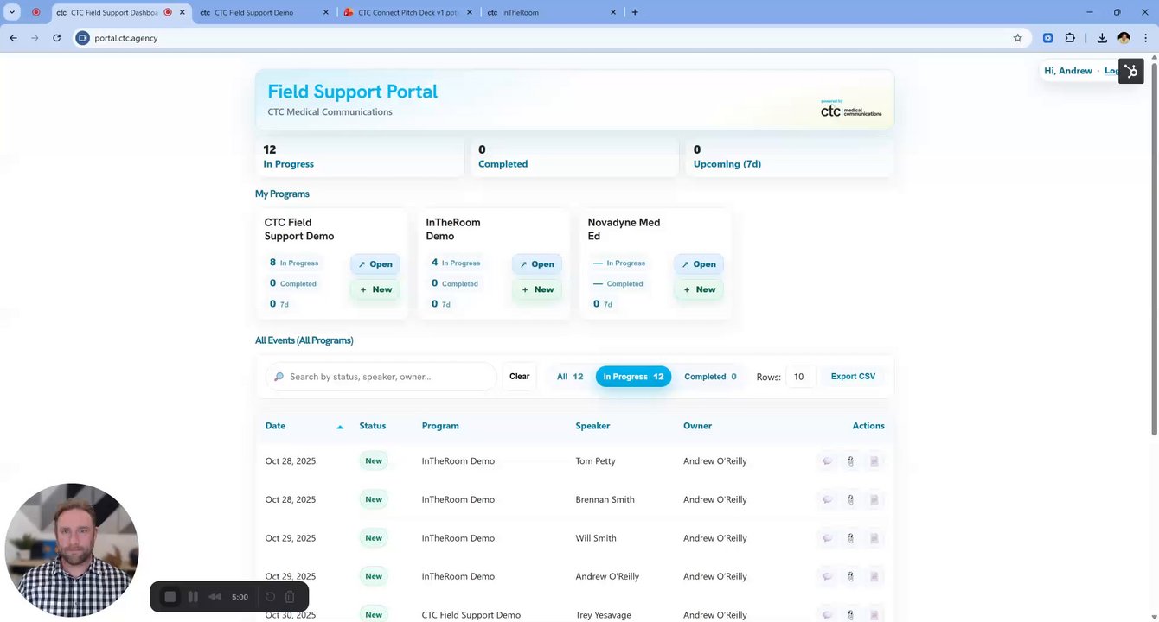Delete the recording with the trash icon

coord(290,597)
